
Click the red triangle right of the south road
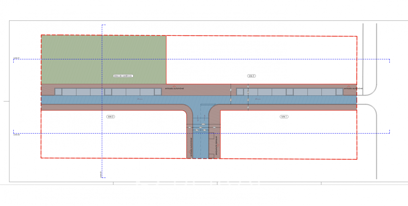[x=218, y=145]
